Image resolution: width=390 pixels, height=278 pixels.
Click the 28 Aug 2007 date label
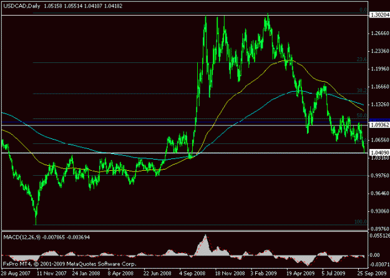click(x=16, y=273)
